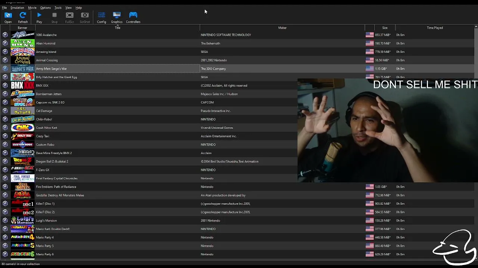478x268 pixels.
Task: Start emulation with the Play button
Action: [39, 17]
